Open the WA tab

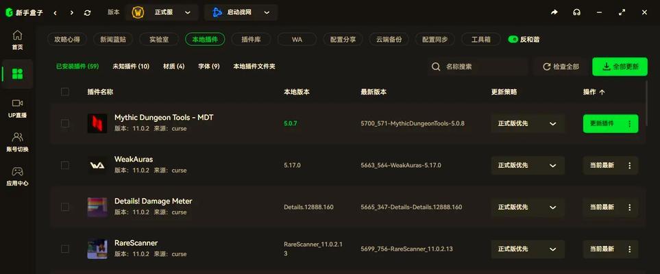[297, 40]
